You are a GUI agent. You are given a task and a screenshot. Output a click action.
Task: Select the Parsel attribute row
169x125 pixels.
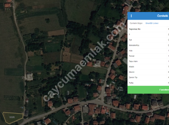point(148,56)
